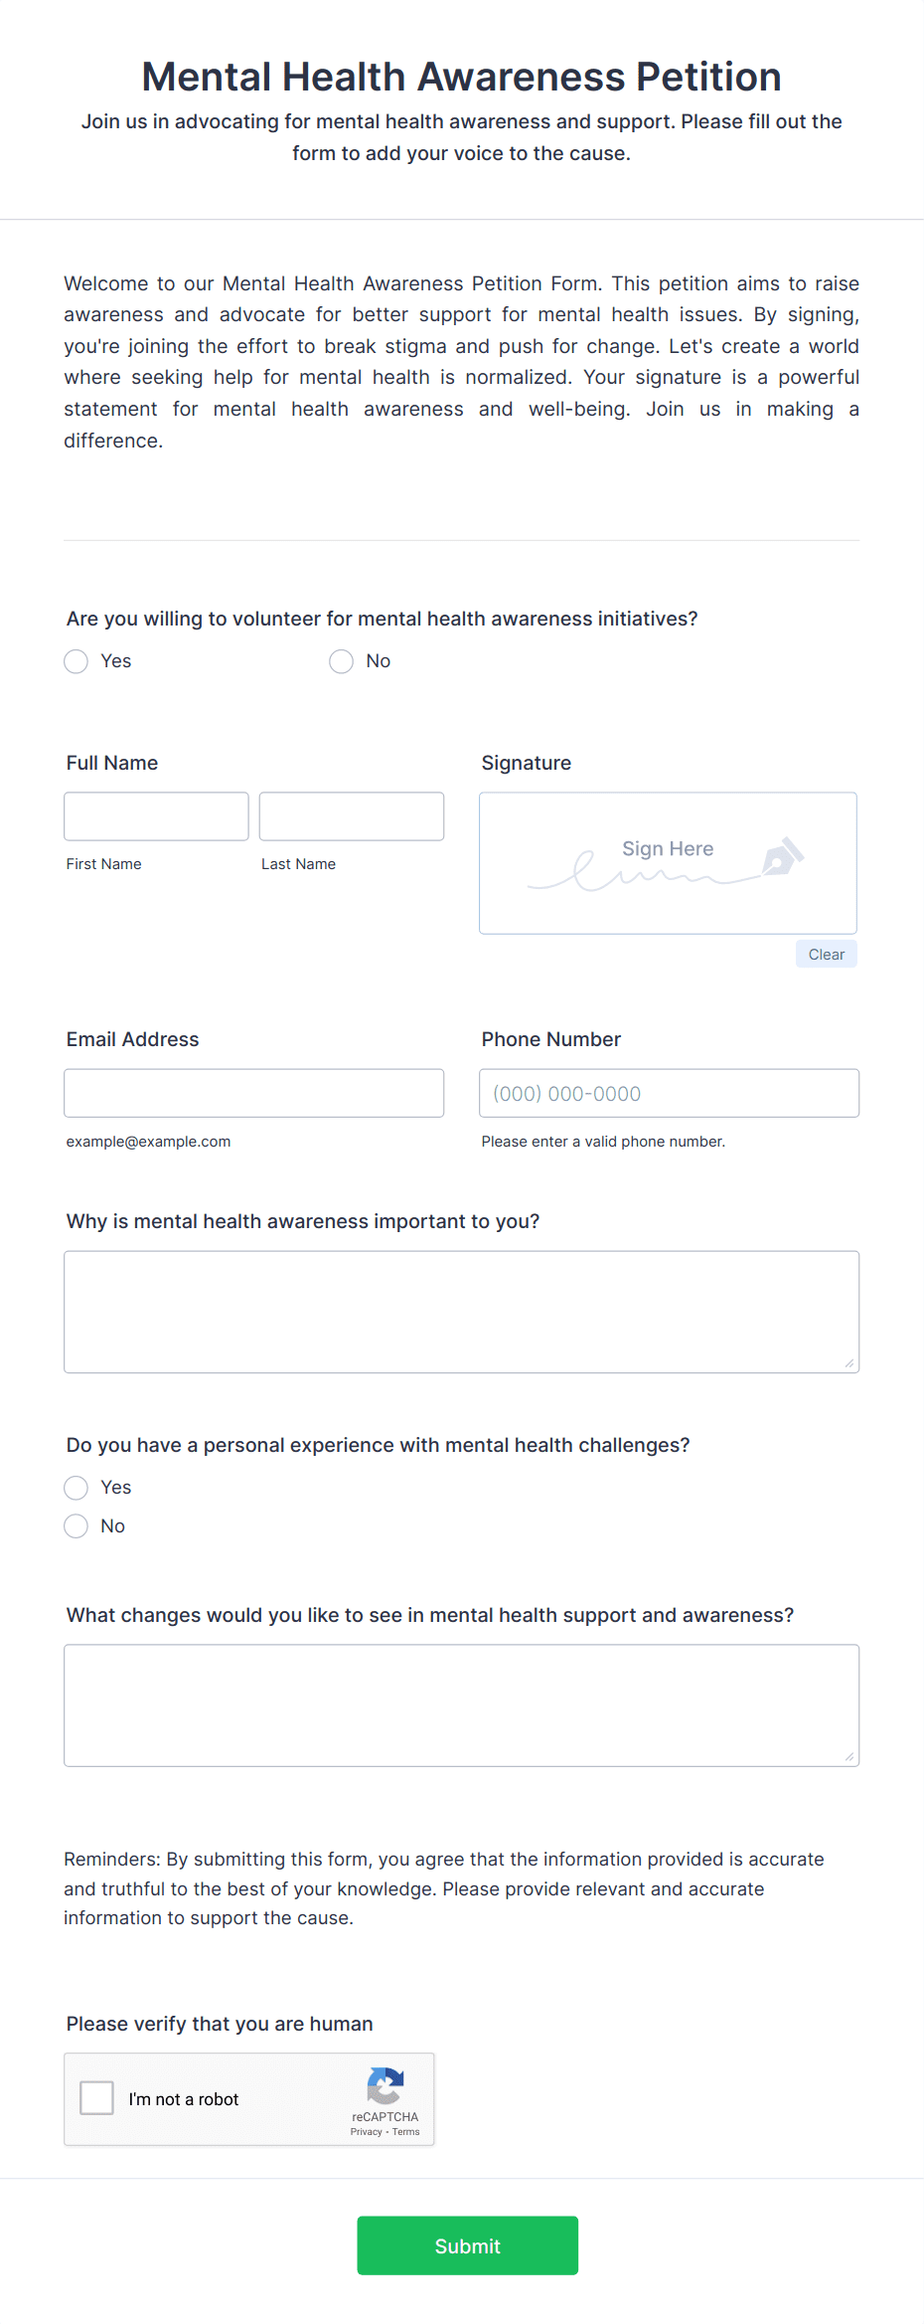
Task: Click the reCAPTCHA logo icon
Action: coord(385,2085)
